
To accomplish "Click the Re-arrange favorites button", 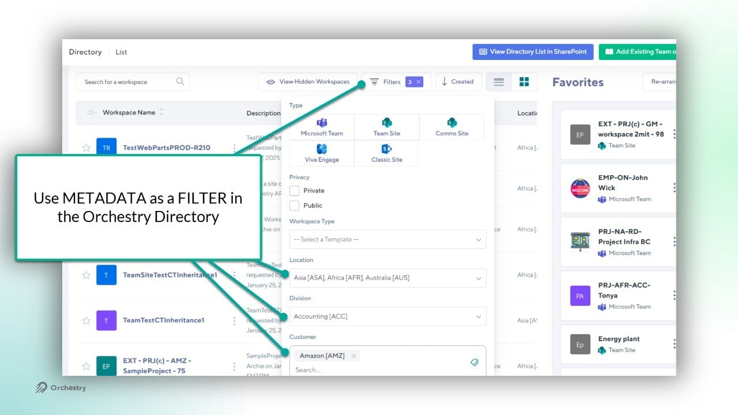I will pyautogui.click(x=660, y=82).
